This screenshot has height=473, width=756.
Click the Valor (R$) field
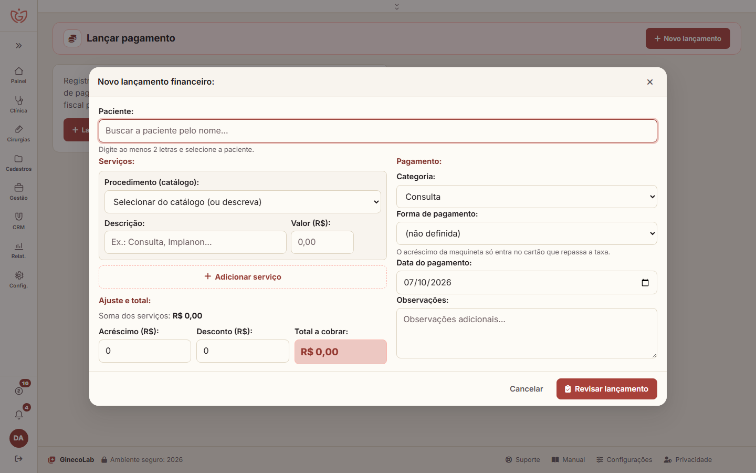(x=322, y=242)
